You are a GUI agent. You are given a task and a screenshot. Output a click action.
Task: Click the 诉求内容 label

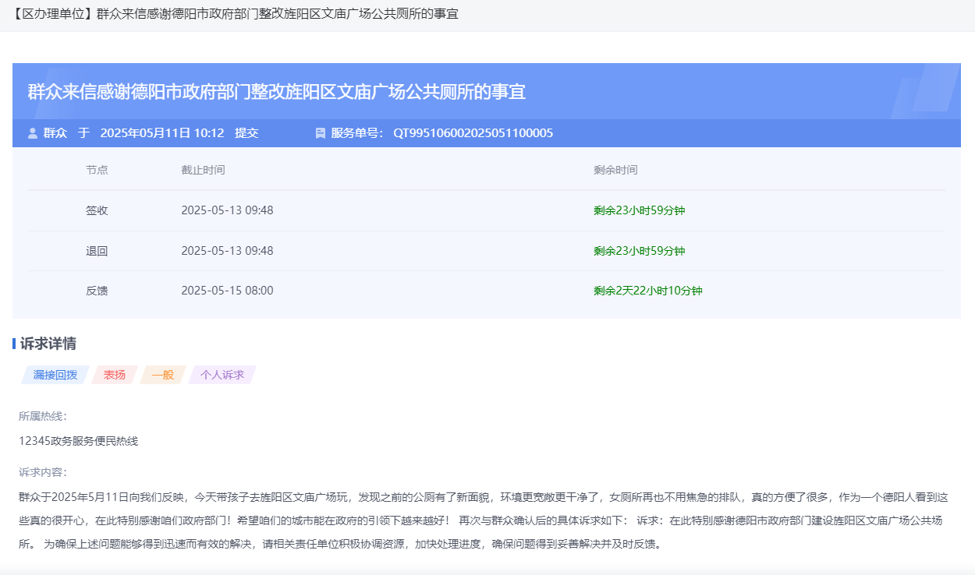pyautogui.click(x=43, y=472)
